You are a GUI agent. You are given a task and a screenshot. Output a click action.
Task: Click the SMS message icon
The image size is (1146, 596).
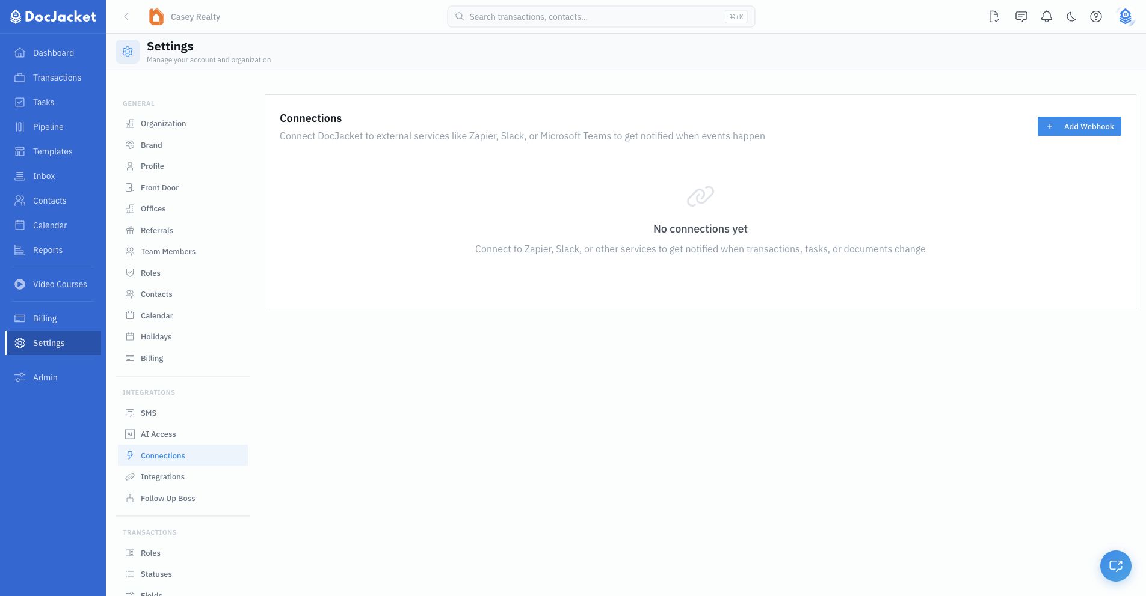coord(130,413)
